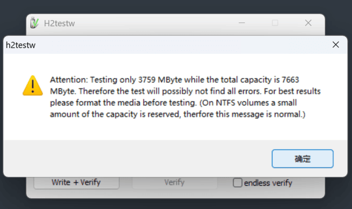Click empty area of dialog title bar
Screen dimensions: 352x209
[179, 45]
